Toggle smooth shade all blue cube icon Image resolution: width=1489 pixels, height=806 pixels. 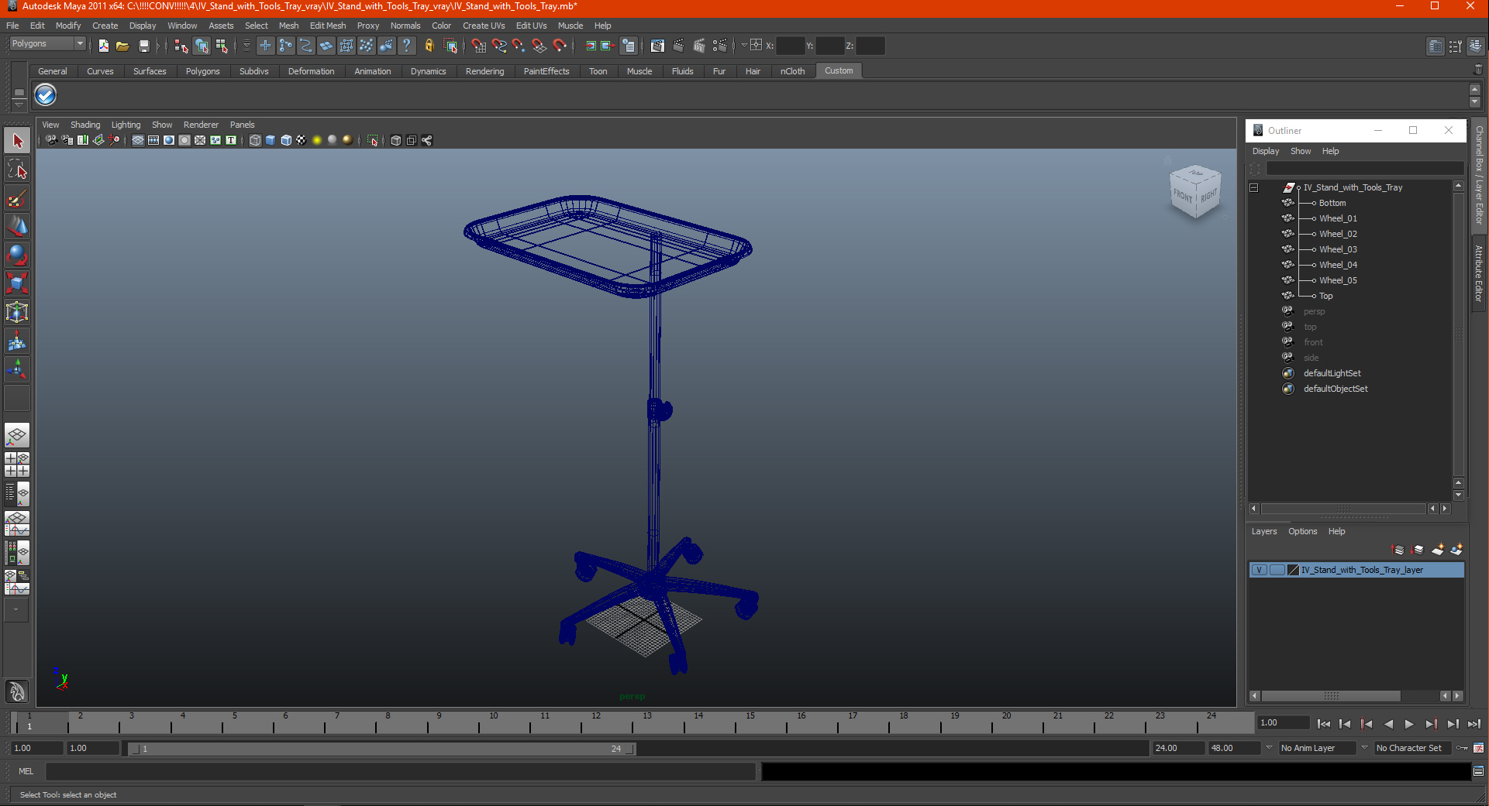[x=271, y=140]
